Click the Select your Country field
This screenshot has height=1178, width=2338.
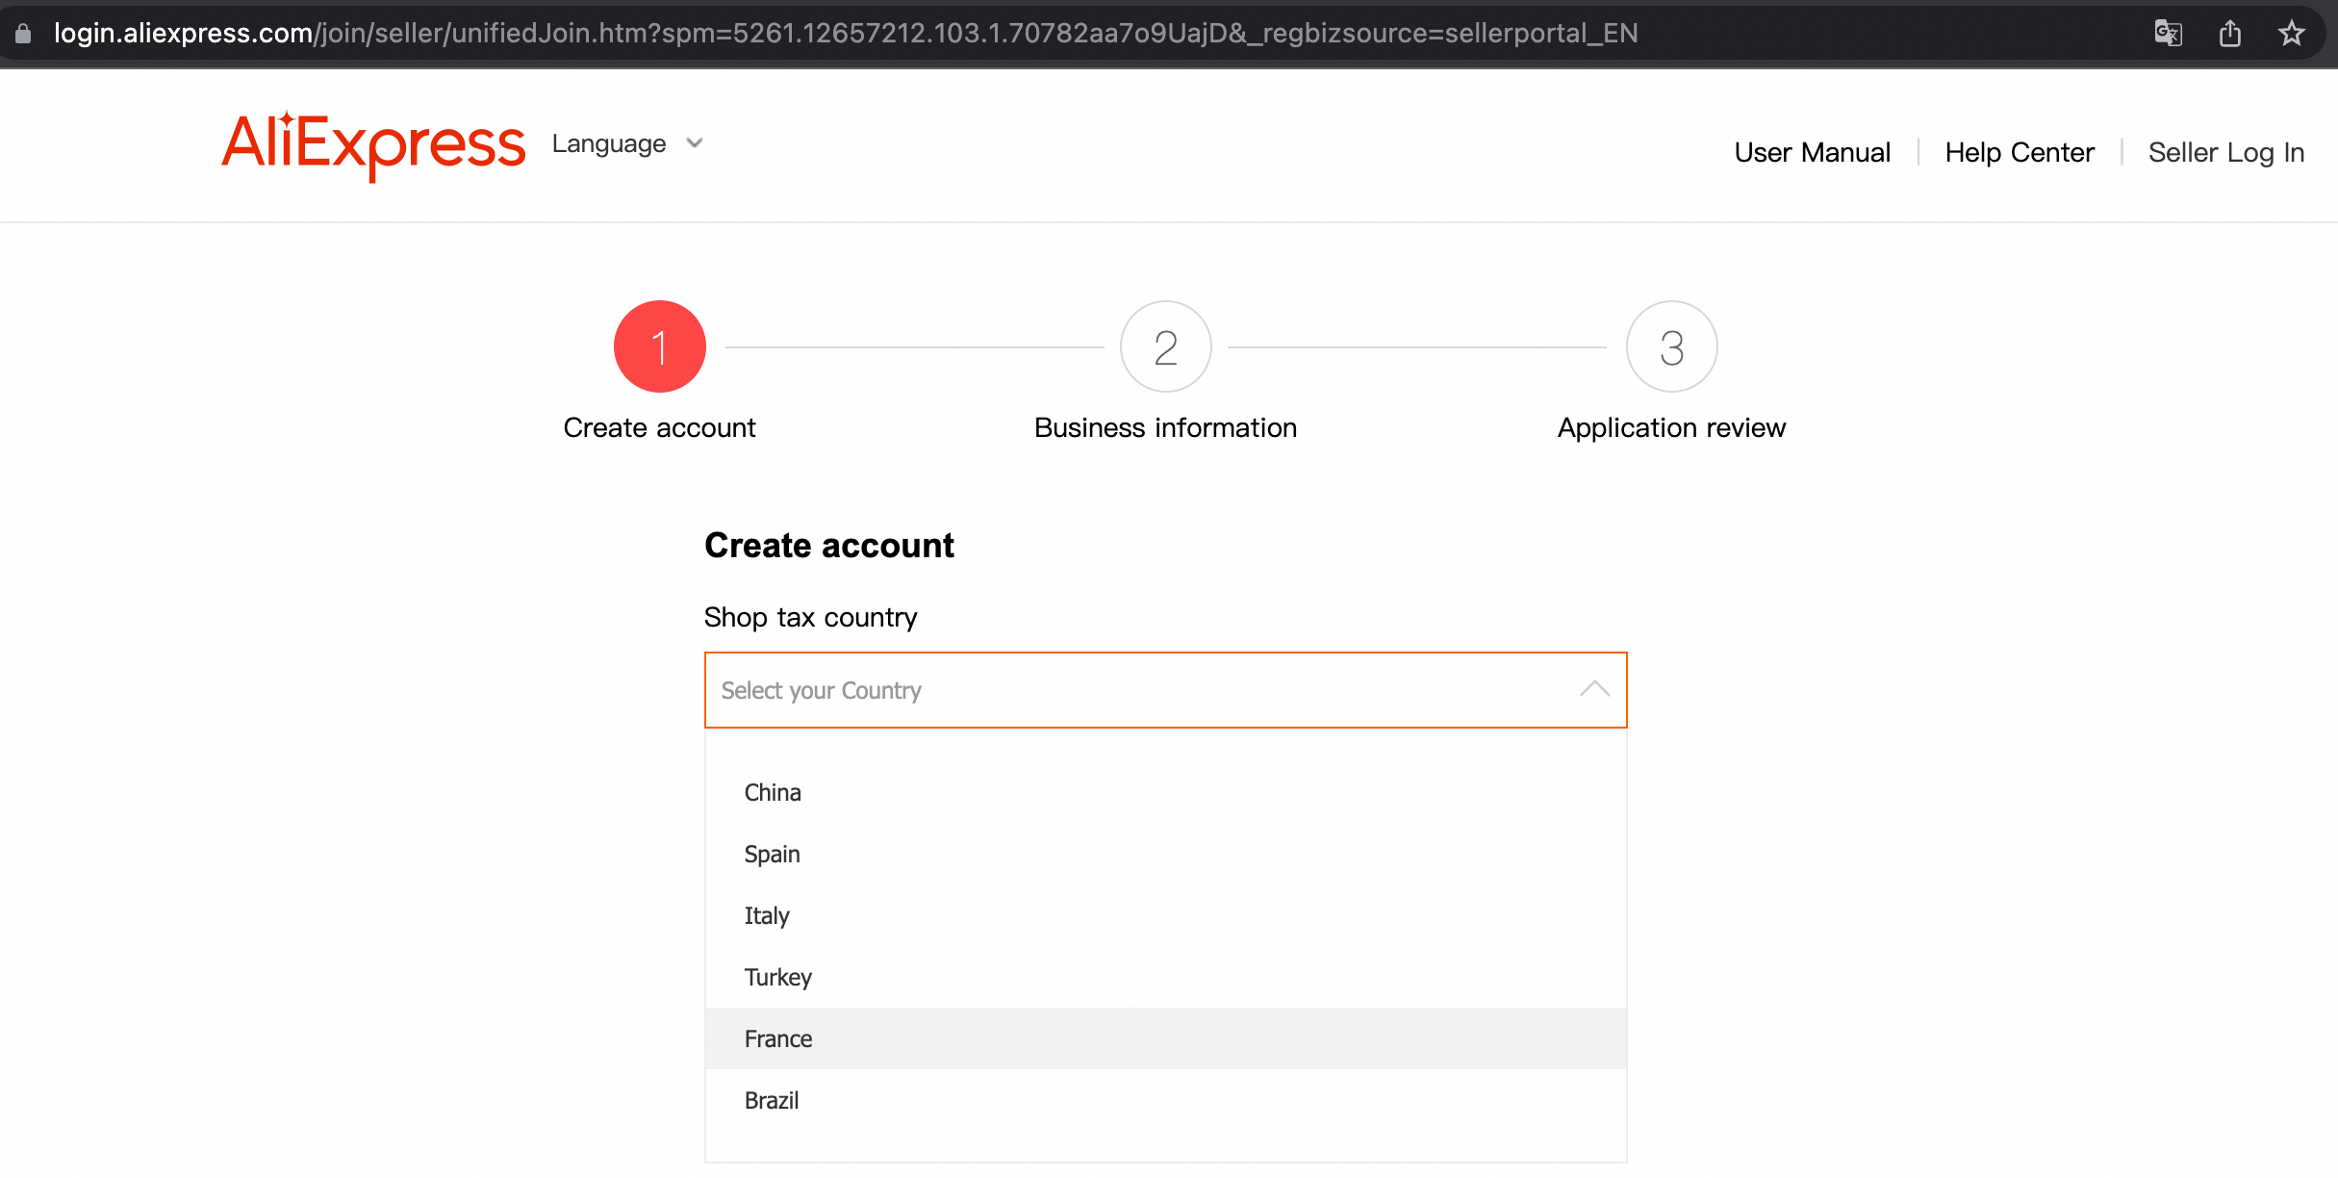[x=1135, y=690]
